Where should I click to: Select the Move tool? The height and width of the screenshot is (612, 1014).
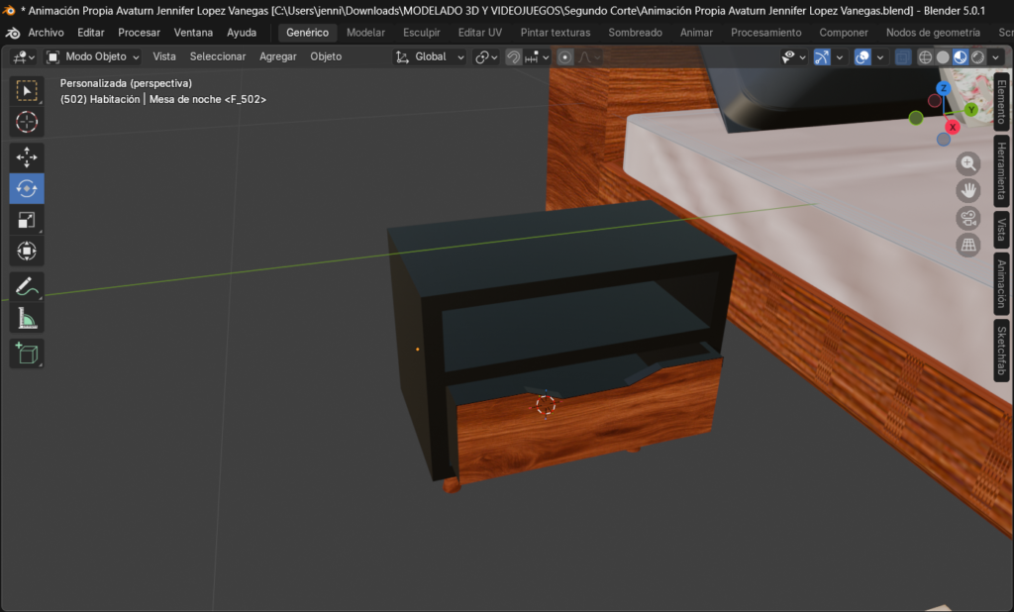pos(27,157)
